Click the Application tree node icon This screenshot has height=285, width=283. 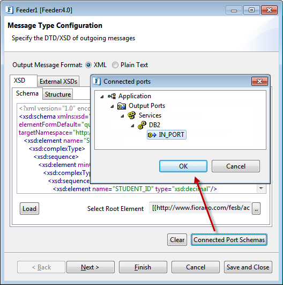[112, 96]
